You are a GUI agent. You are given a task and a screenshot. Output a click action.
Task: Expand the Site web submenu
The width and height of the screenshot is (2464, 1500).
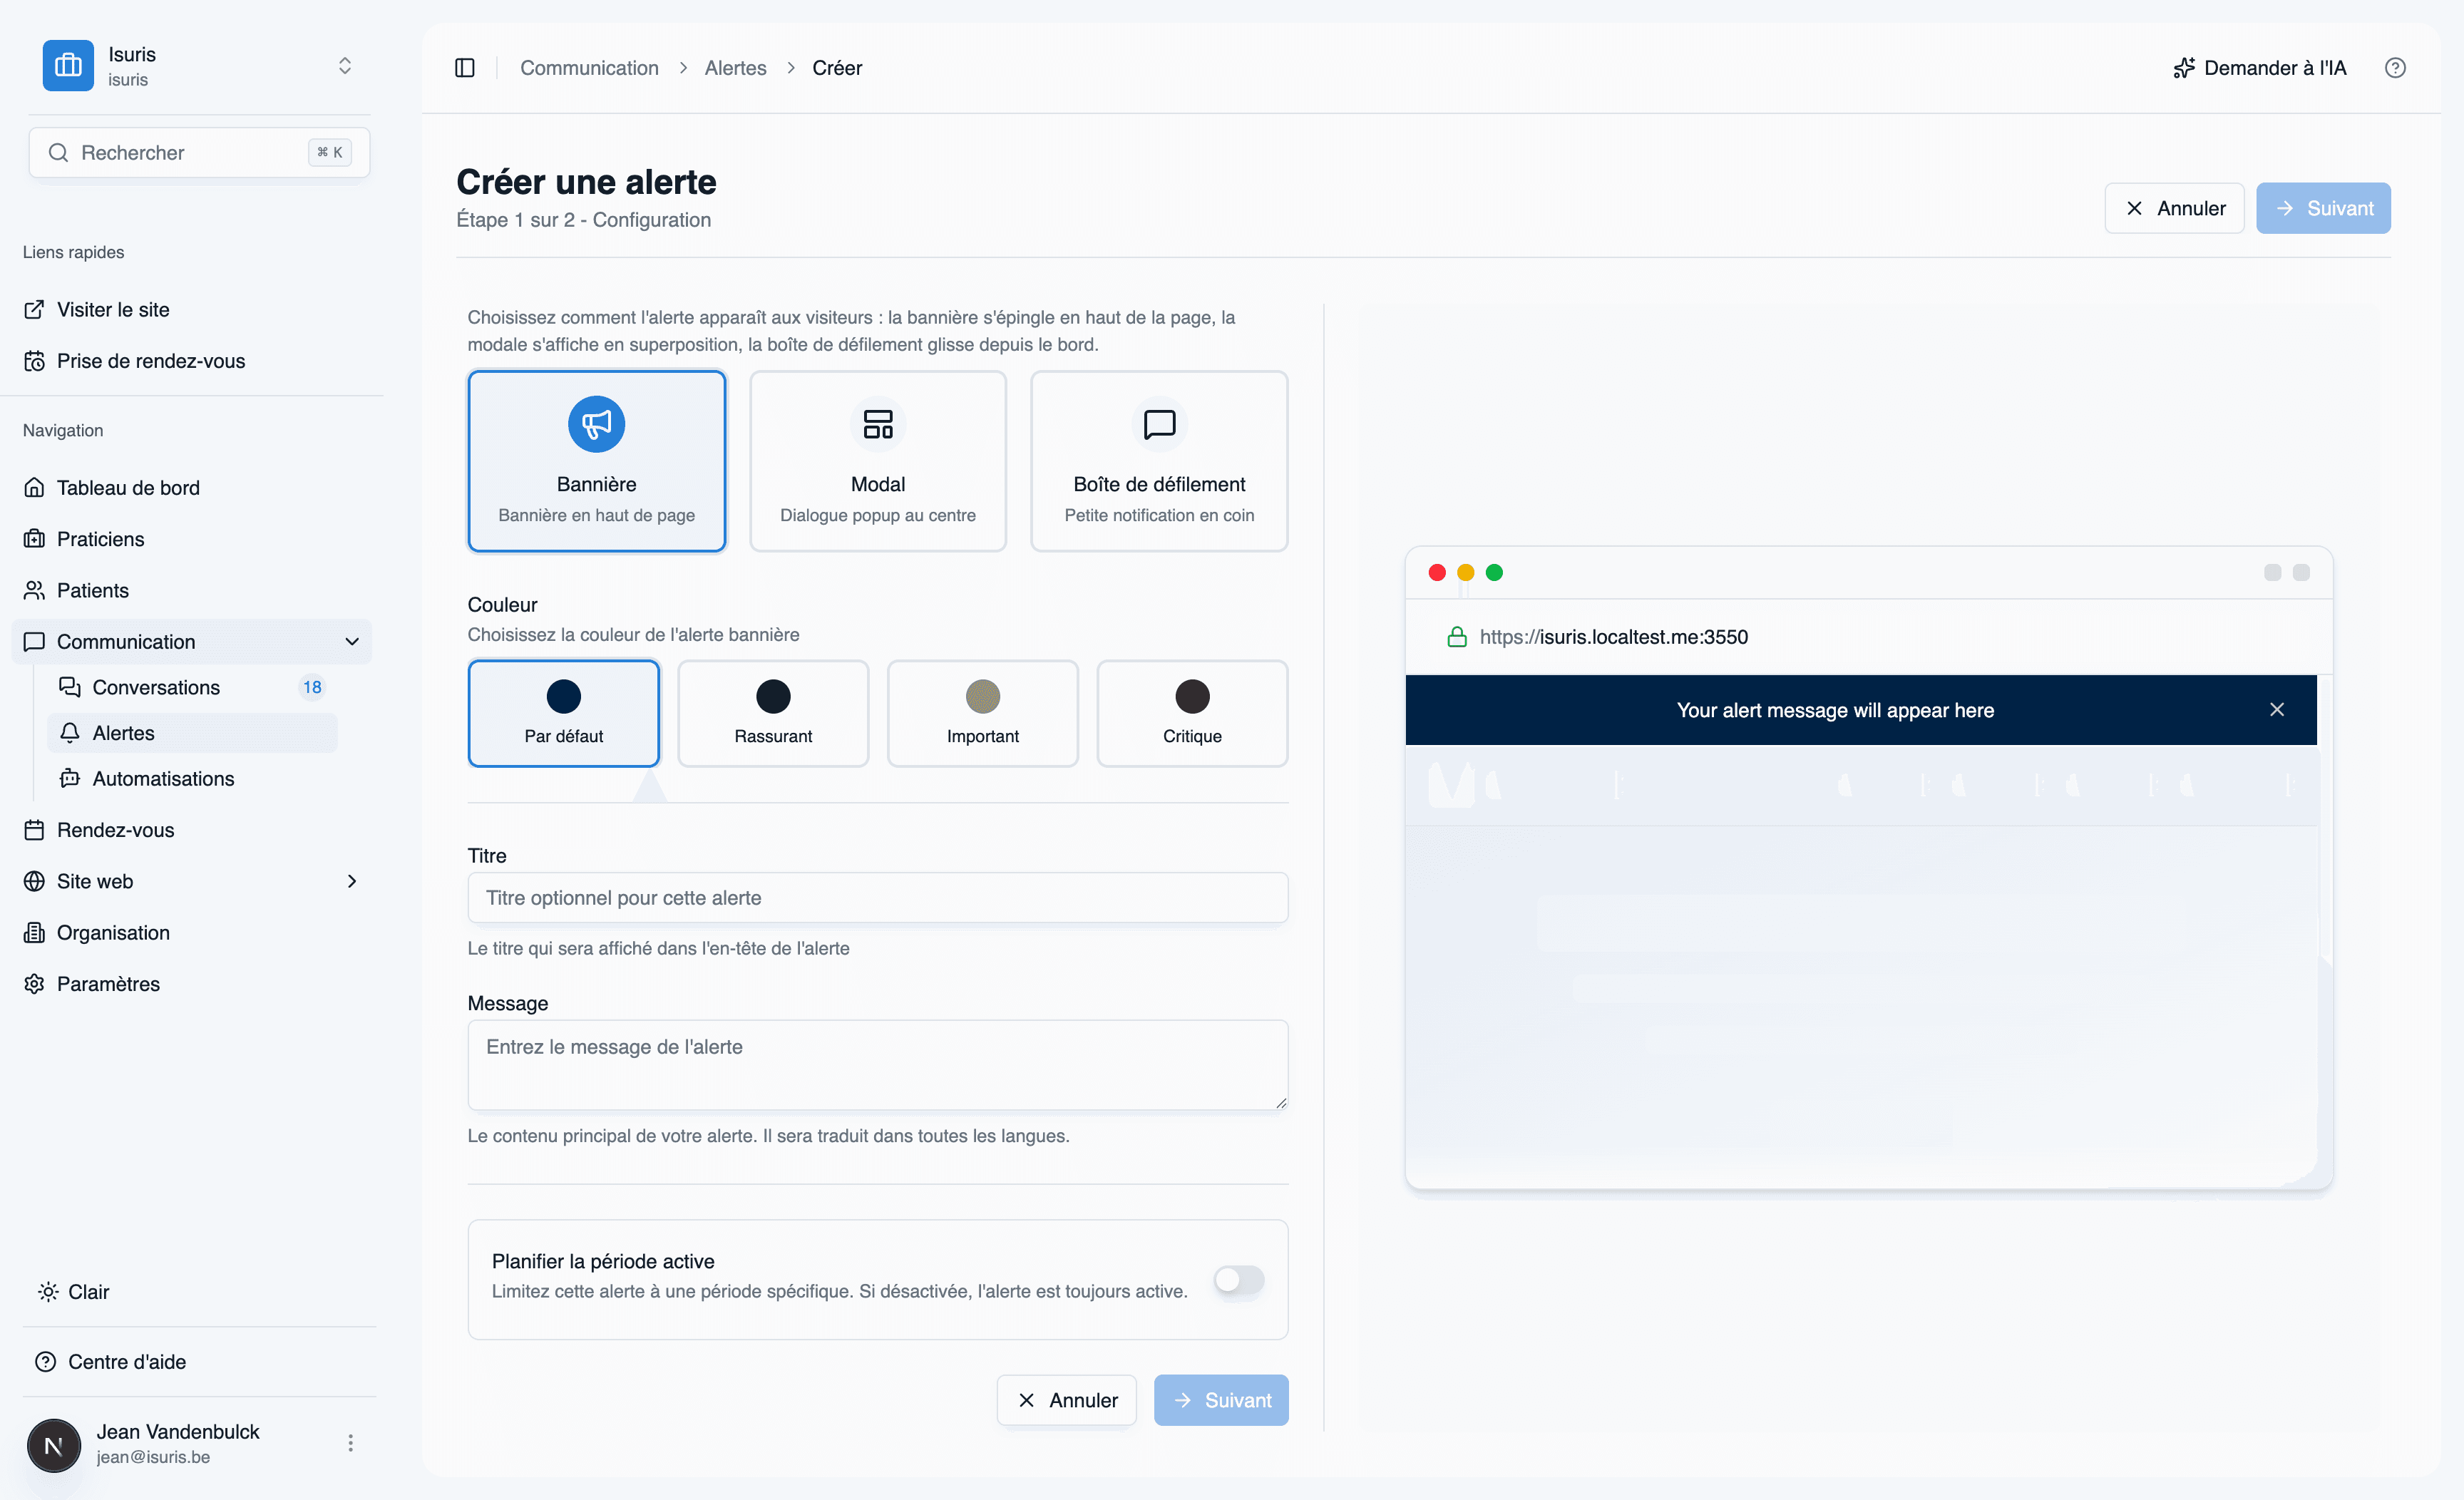[352, 881]
